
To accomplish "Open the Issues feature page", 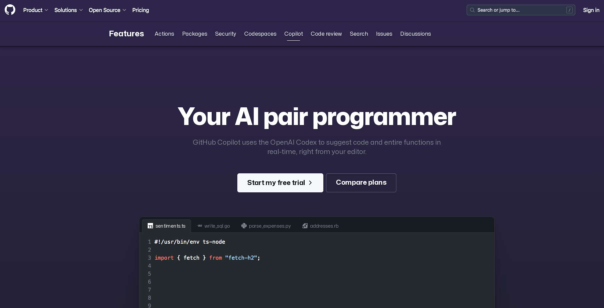I will (384, 34).
